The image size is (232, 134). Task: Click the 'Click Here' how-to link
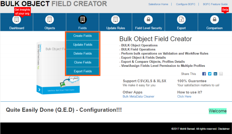[x=184, y=97]
